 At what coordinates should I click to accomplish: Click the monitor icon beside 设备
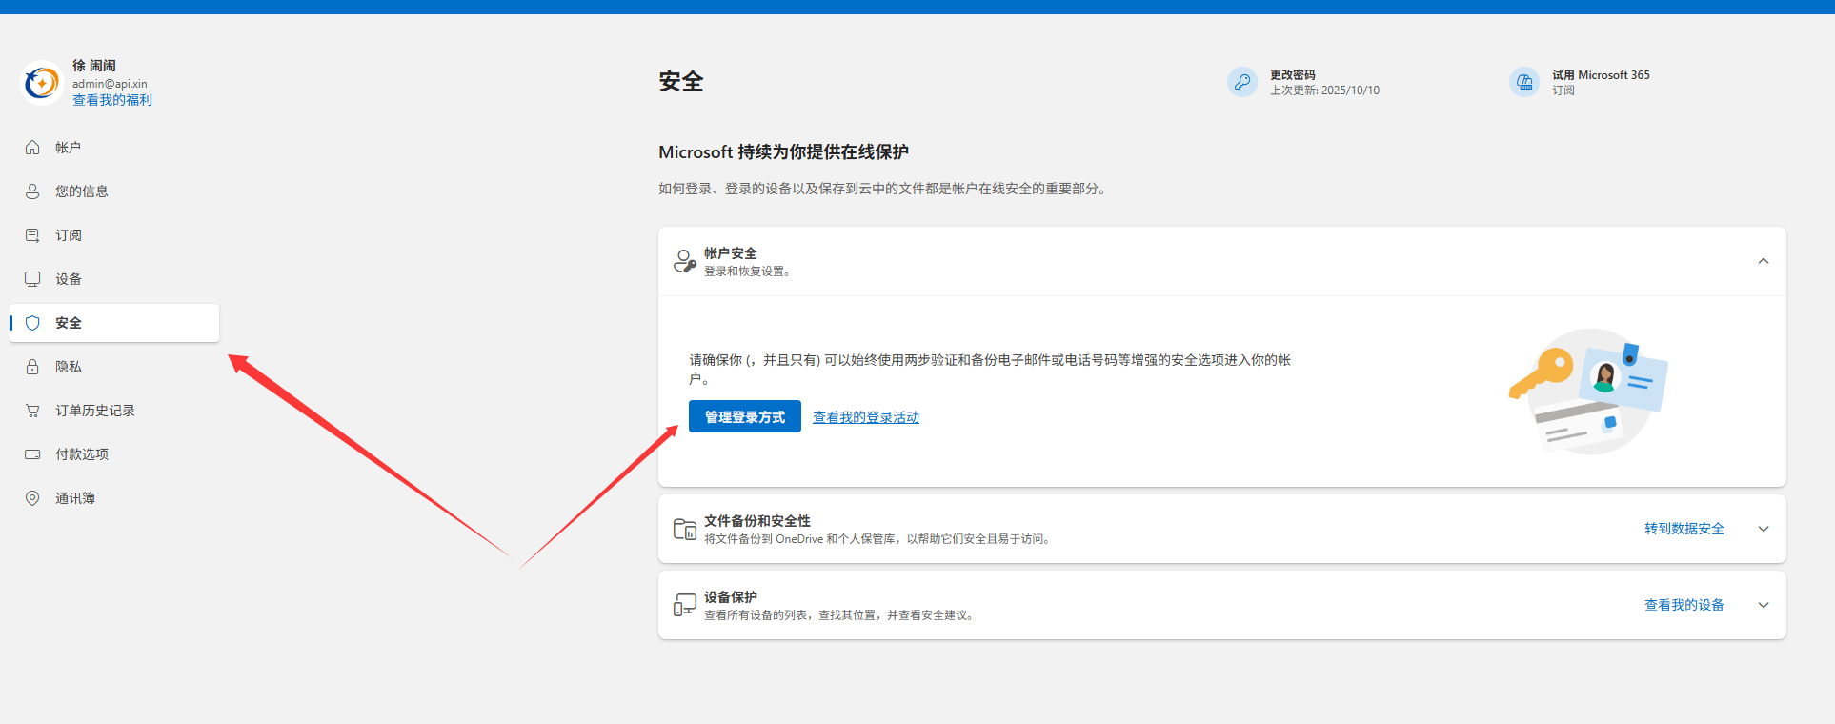(32, 279)
